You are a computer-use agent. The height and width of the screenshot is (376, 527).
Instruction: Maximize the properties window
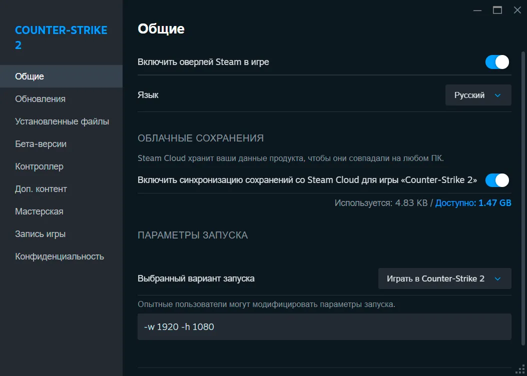(497, 10)
